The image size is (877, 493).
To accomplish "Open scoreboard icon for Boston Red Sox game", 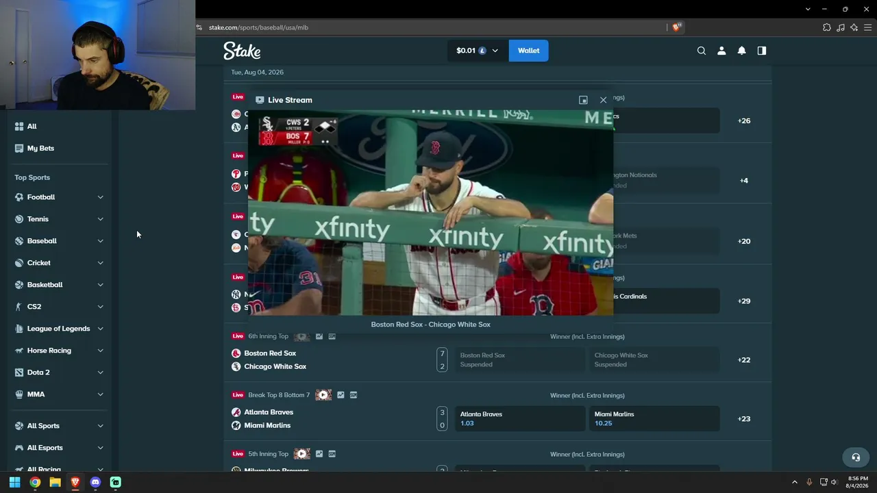I will pyautogui.click(x=332, y=336).
